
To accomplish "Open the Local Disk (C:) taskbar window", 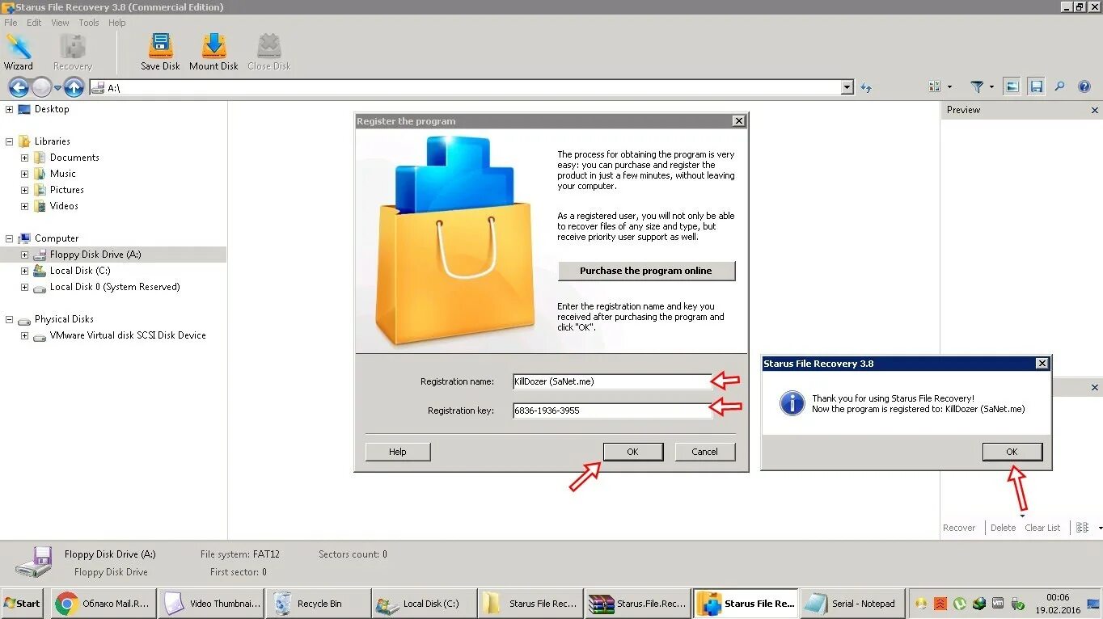I will [x=424, y=603].
